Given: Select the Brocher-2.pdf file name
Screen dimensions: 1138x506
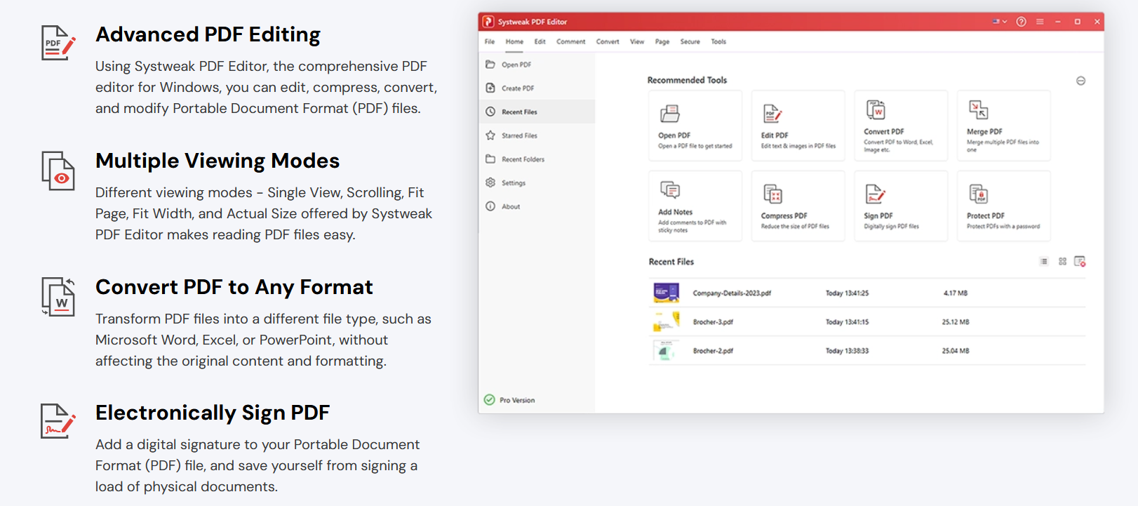Looking at the screenshot, I should coord(713,351).
